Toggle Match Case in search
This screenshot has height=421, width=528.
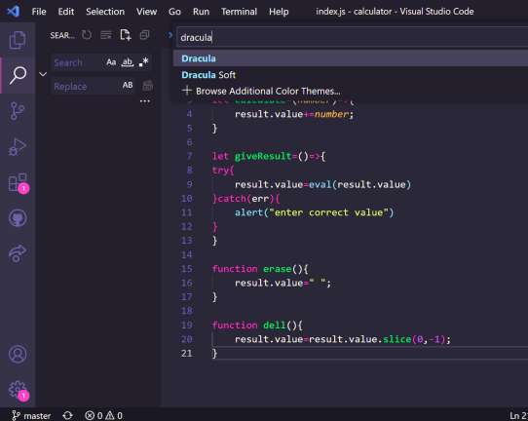click(x=111, y=62)
